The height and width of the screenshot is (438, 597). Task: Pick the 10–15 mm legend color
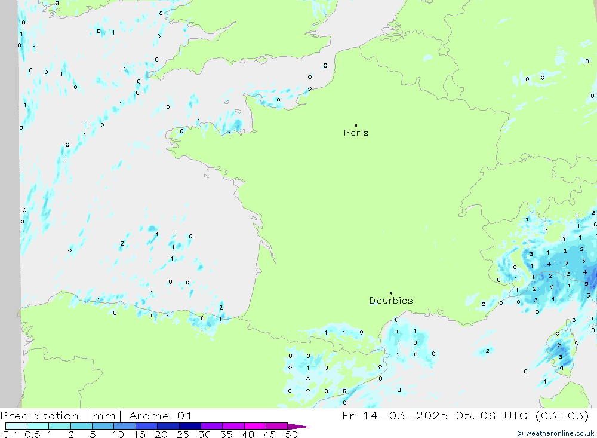125,426
